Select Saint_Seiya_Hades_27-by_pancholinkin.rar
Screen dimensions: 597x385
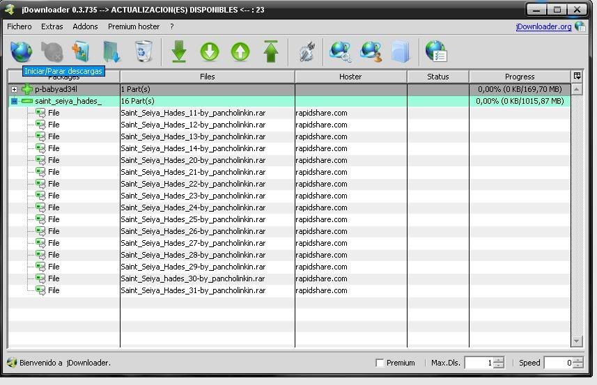pos(193,243)
